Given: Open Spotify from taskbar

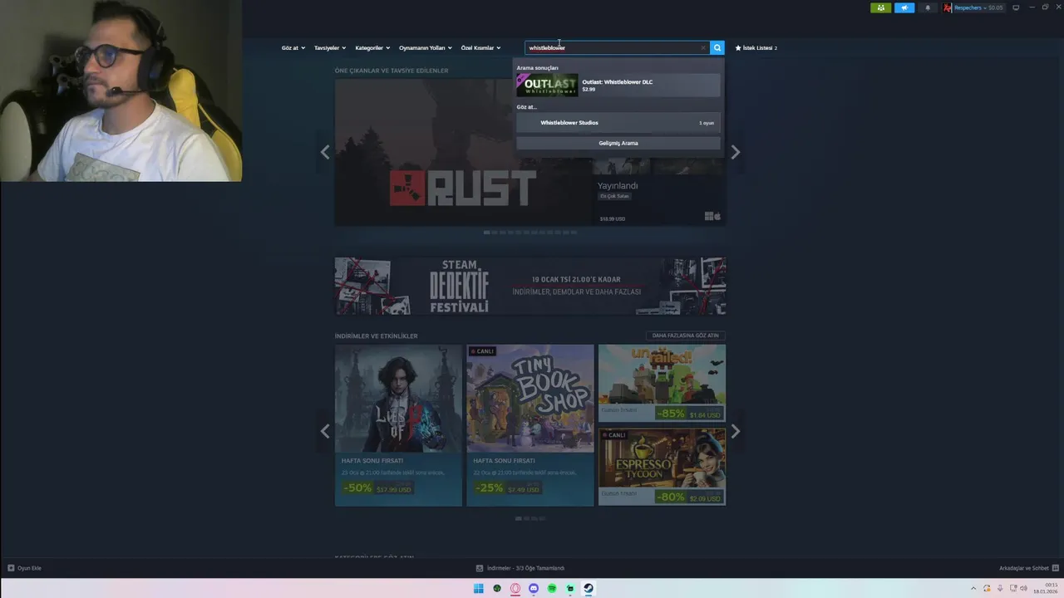Looking at the screenshot, I should pos(552,588).
